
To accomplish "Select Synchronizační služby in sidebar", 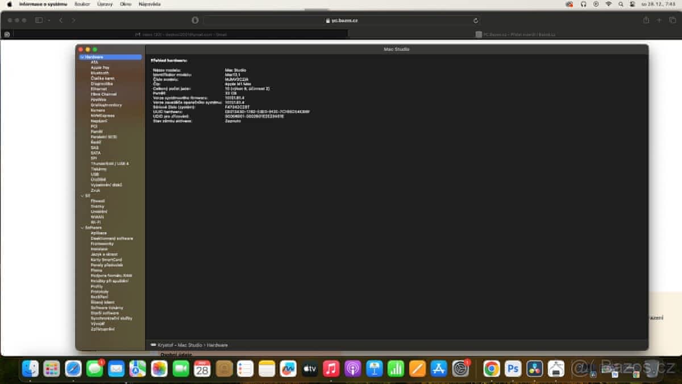I will coord(111,318).
